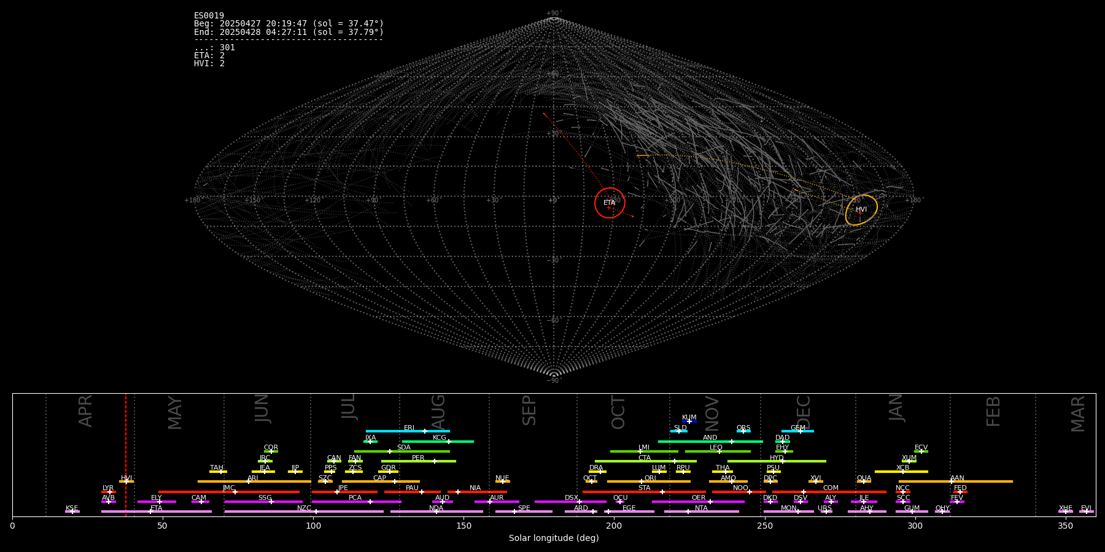
Task: Select the ES0019 station title text
Action: pyautogui.click(x=209, y=16)
